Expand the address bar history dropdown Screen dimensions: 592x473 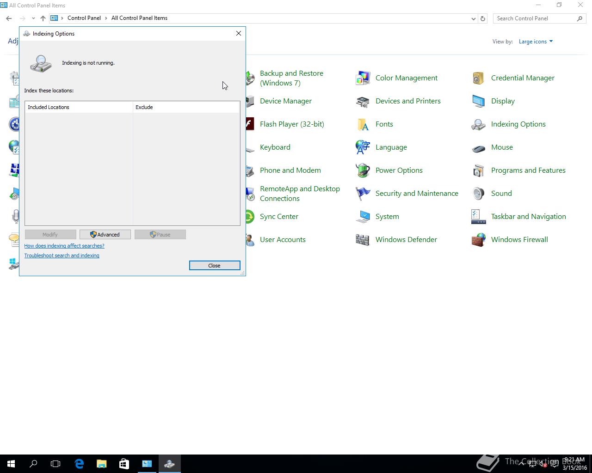point(473,18)
